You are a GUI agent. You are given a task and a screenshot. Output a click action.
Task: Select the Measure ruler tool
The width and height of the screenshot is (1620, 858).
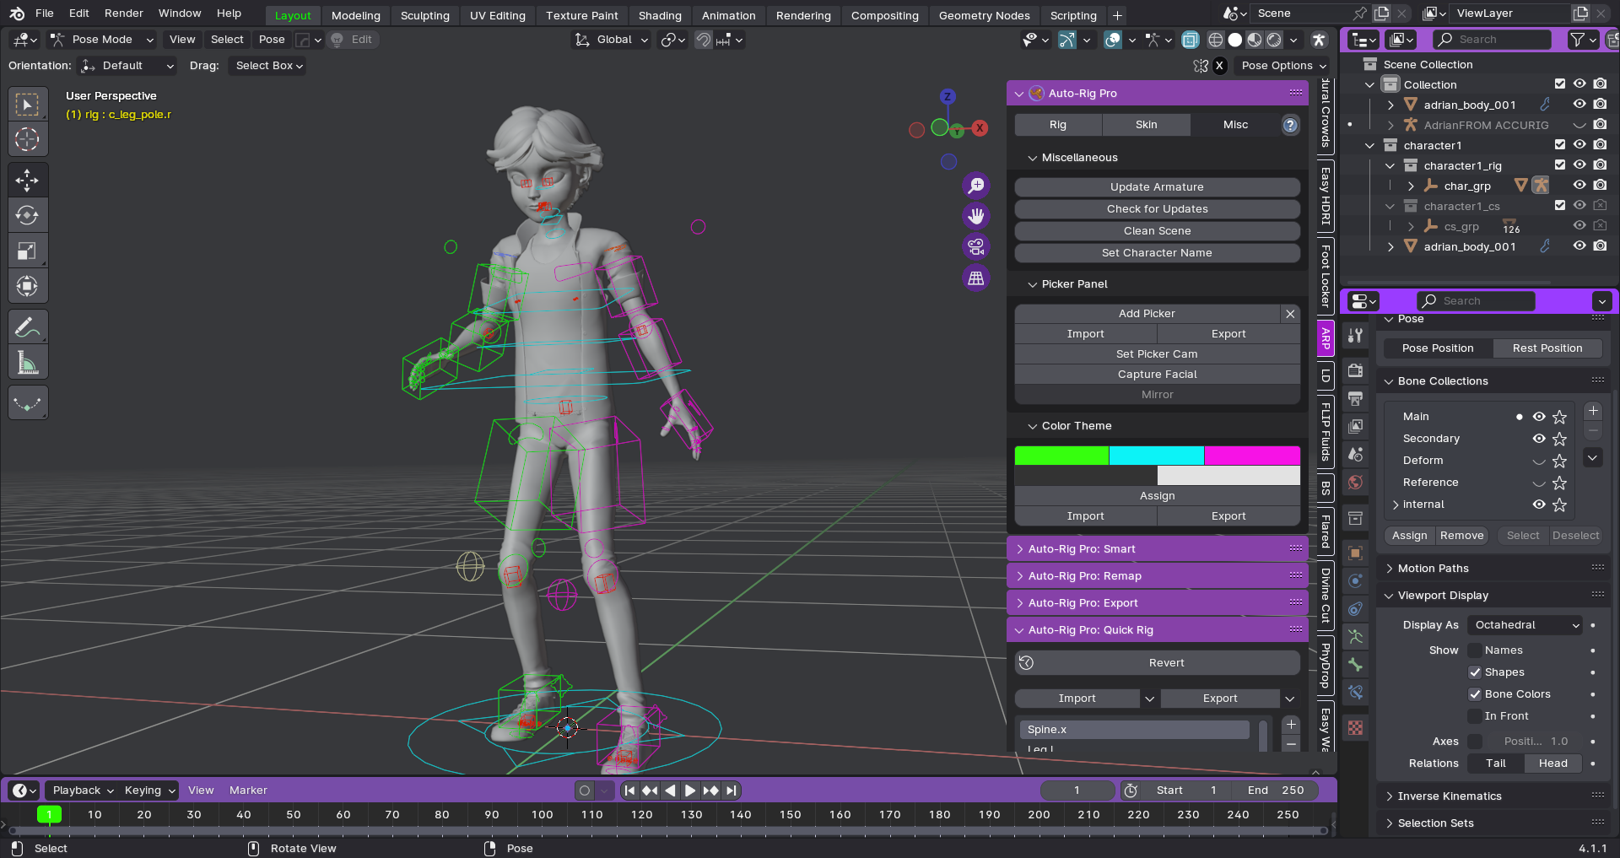27,363
